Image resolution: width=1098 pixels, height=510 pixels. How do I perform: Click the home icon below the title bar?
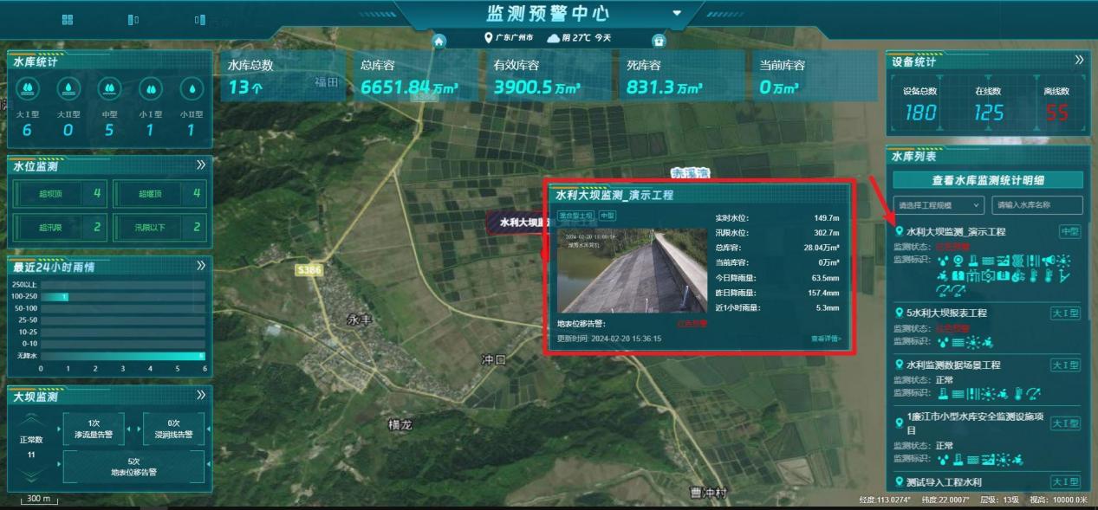439,41
